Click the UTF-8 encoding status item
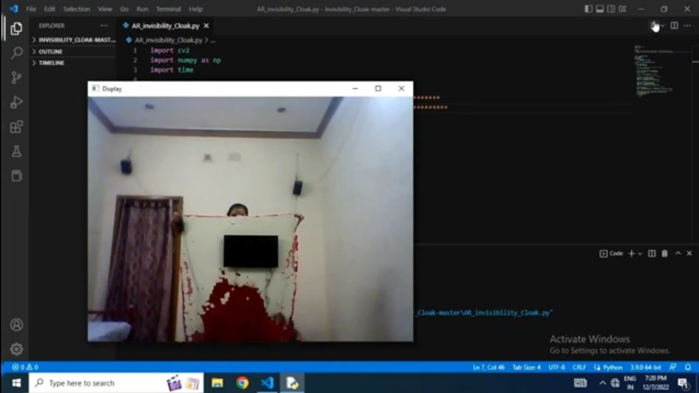Image resolution: width=699 pixels, height=393 pixels. (x=556, y=367)
